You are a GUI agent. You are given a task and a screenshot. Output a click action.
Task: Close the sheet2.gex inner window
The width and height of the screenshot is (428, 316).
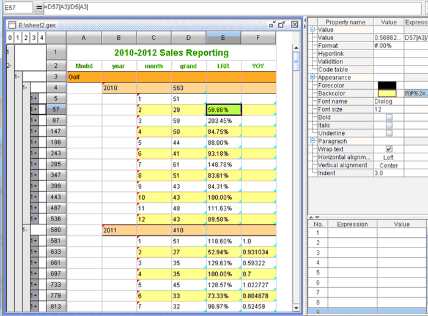tap(294, 24)
